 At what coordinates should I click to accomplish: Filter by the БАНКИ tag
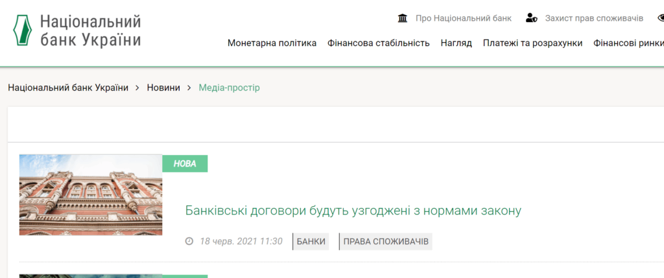coord(311,242)
